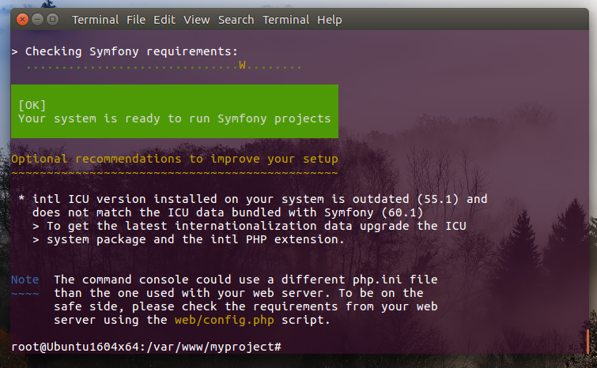Click the yellow 'W' warning marker in dots
The height and width of the screenshot is (368, 597).
tap(242, 65)
